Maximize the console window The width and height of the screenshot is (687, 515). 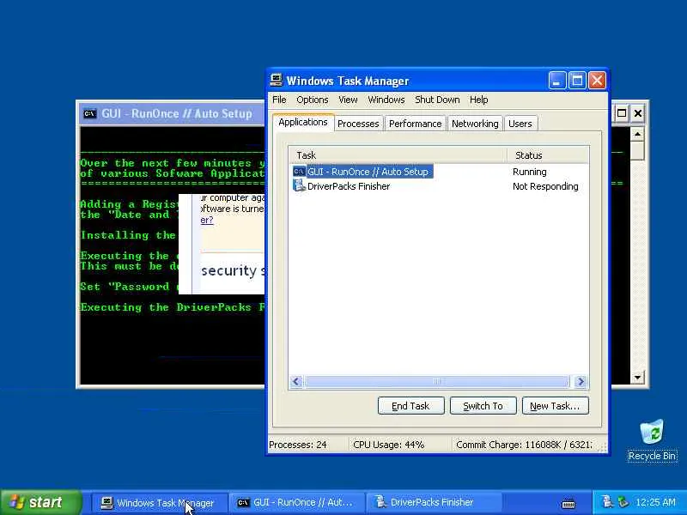pos(621,113)
